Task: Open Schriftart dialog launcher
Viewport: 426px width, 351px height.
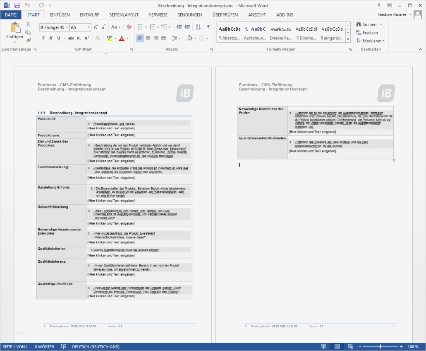Action: coord(132,49)
